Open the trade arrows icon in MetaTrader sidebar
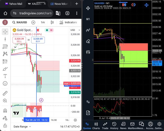The height and width of the screenshot is (131, 164). [x=88, y=102]
